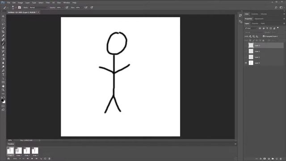This screenshot has height=161, width=286.
Task: Select the Rectangular Marquee tool
Action: pos(3,20)
